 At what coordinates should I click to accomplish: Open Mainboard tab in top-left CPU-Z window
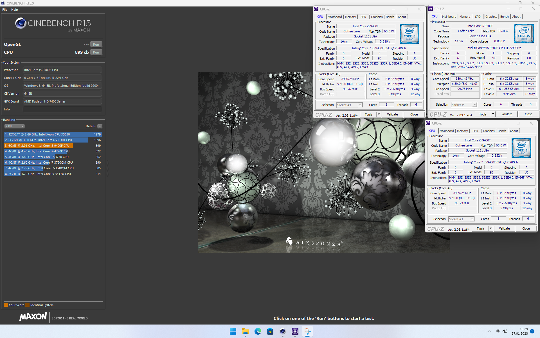tap(334, 17)
